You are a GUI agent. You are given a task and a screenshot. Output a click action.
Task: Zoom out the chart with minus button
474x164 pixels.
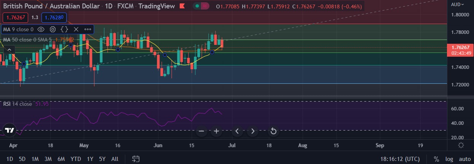[x=202, y=131]
